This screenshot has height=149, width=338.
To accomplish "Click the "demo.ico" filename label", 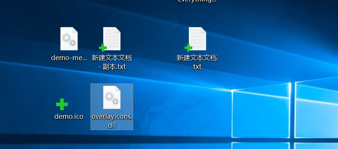I will pos(69,117).
